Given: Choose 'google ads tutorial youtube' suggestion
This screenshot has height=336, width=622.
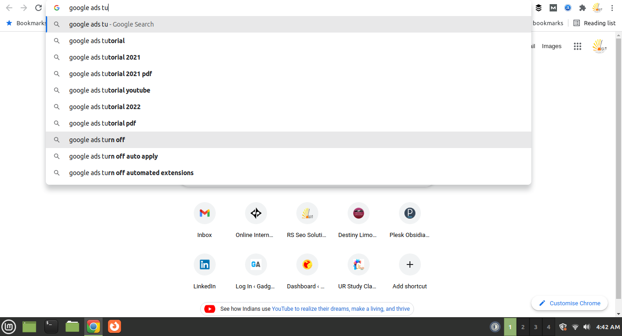Looking at the screenshot, I should (289, 90).
